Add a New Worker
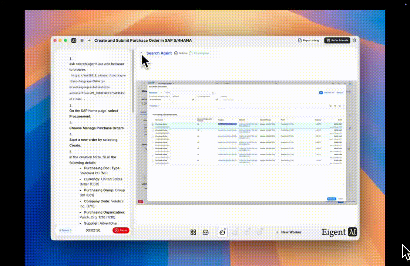 pos(288,232)
